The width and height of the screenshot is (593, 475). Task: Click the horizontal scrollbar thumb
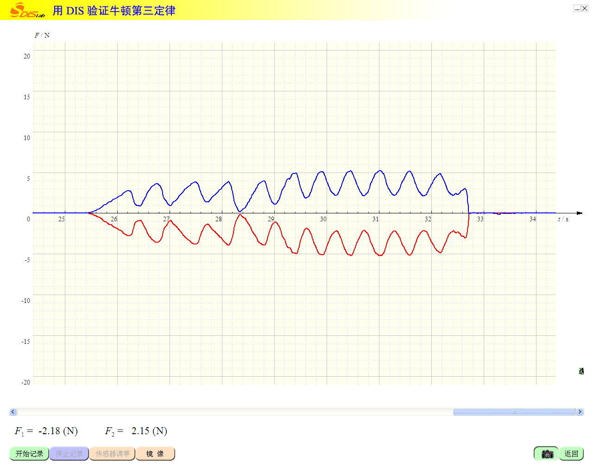pos(514,412)
